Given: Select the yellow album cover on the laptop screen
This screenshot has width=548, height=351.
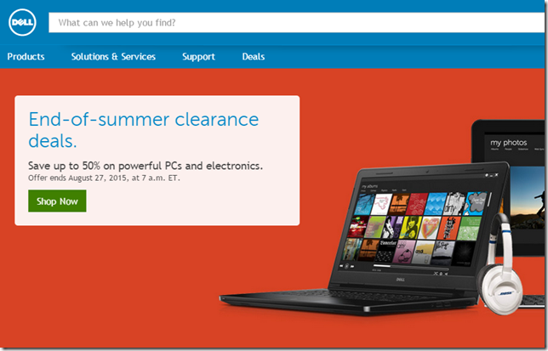Looking at the screenshot, I should click(x=411, y=228).
